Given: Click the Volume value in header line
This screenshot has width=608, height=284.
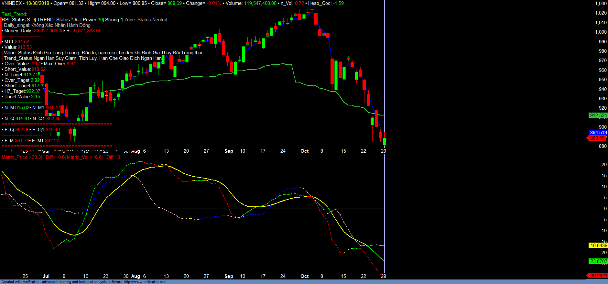Looking at the screenshot, I should point(260,3).
